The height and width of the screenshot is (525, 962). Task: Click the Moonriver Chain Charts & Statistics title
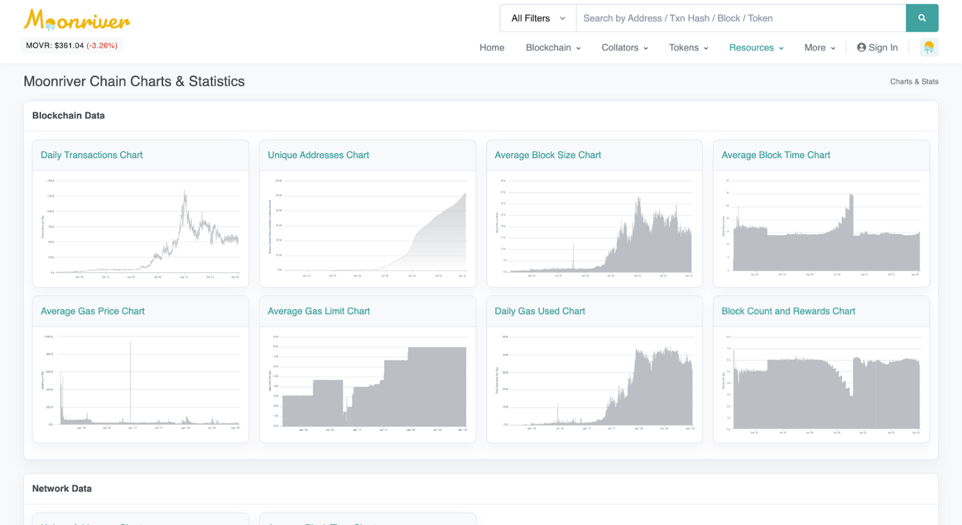pyautogui.click(x=134, y=81)
